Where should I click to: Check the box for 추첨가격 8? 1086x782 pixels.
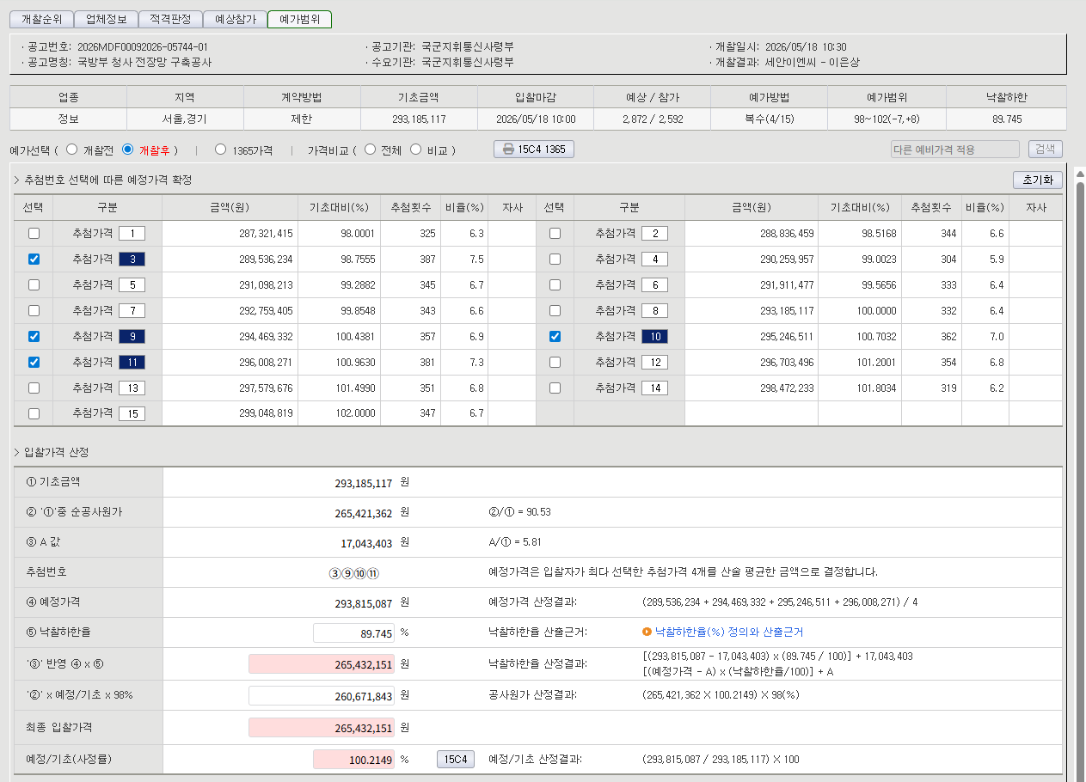point(555,310)
